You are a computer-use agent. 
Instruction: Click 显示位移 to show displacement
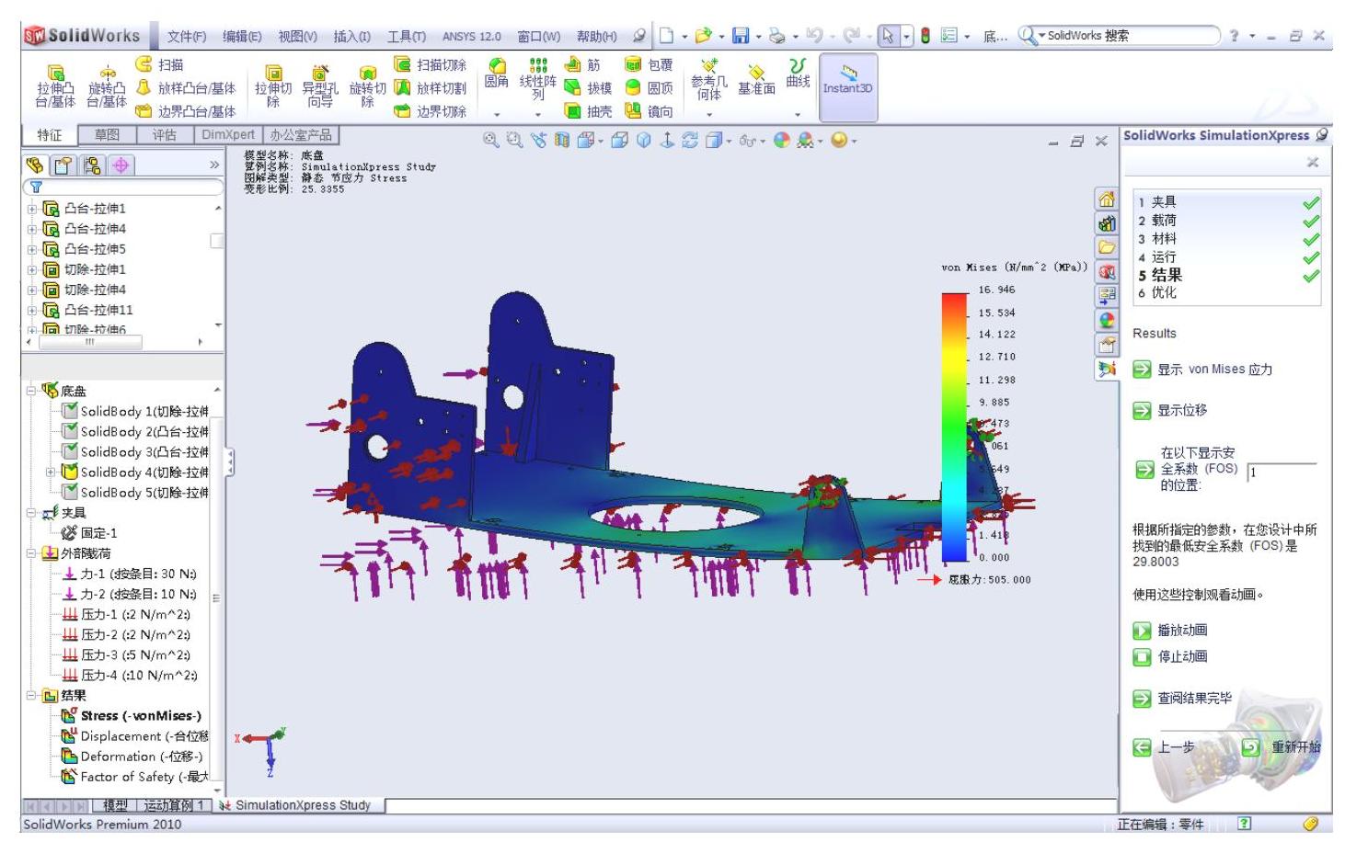click(x=1182, y=410)
